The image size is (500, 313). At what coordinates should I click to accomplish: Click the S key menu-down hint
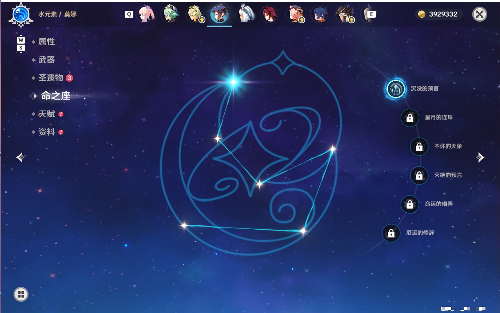point(21,48)
